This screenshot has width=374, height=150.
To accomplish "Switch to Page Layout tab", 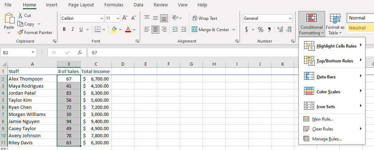I will pos(81,5).
